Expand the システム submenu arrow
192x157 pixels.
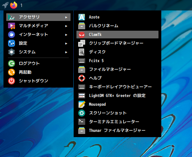[x=66, y=52]
